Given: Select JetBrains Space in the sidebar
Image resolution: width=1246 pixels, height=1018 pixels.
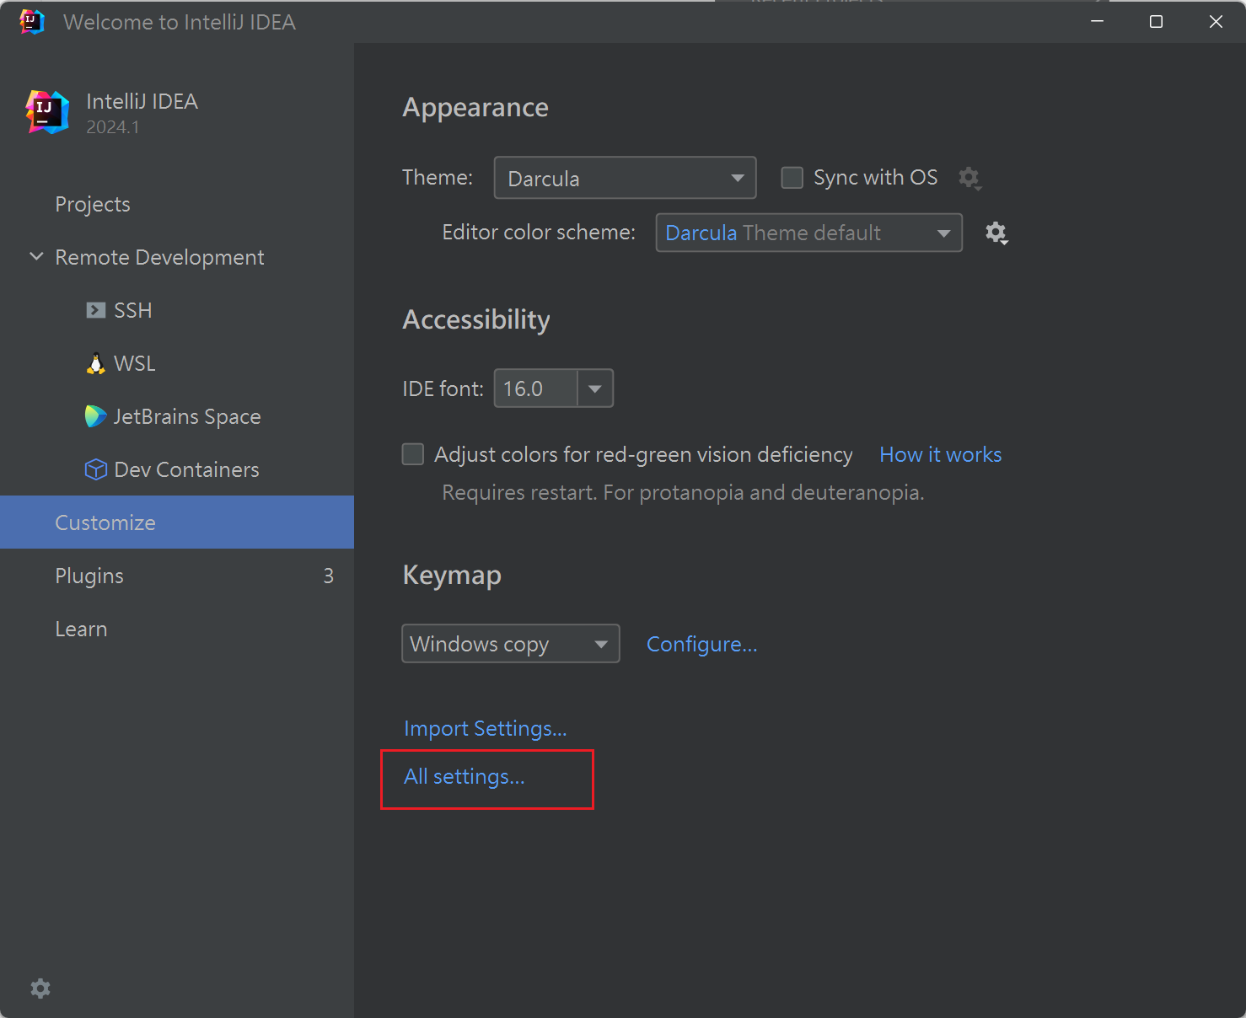Looking at the screenshot, I should 177,416.
